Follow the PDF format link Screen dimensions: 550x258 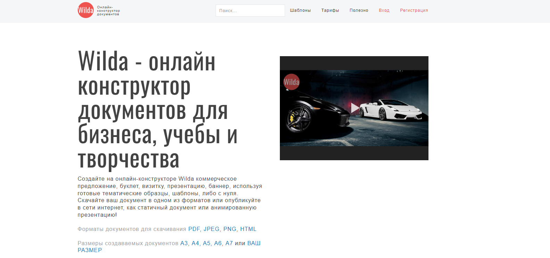coord(194,229)
